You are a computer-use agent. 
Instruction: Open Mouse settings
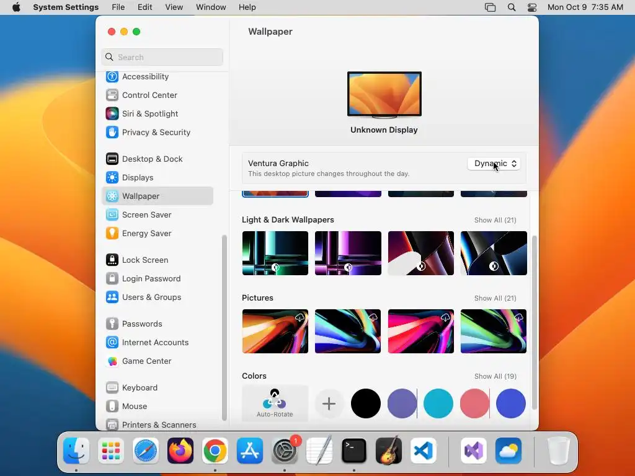point(157,407)
